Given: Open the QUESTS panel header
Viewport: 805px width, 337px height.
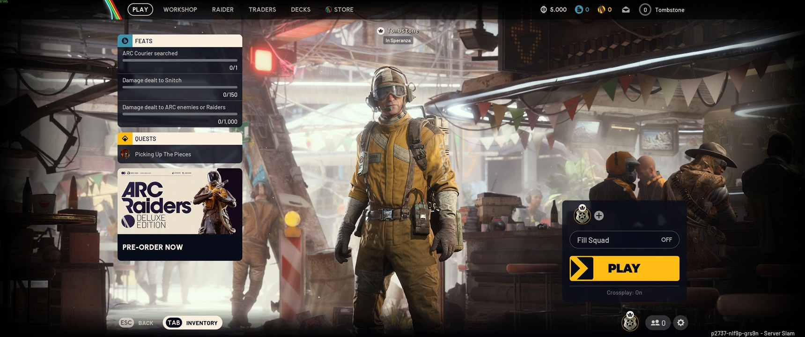Looking at the screenshot, I should pos(180,139).
